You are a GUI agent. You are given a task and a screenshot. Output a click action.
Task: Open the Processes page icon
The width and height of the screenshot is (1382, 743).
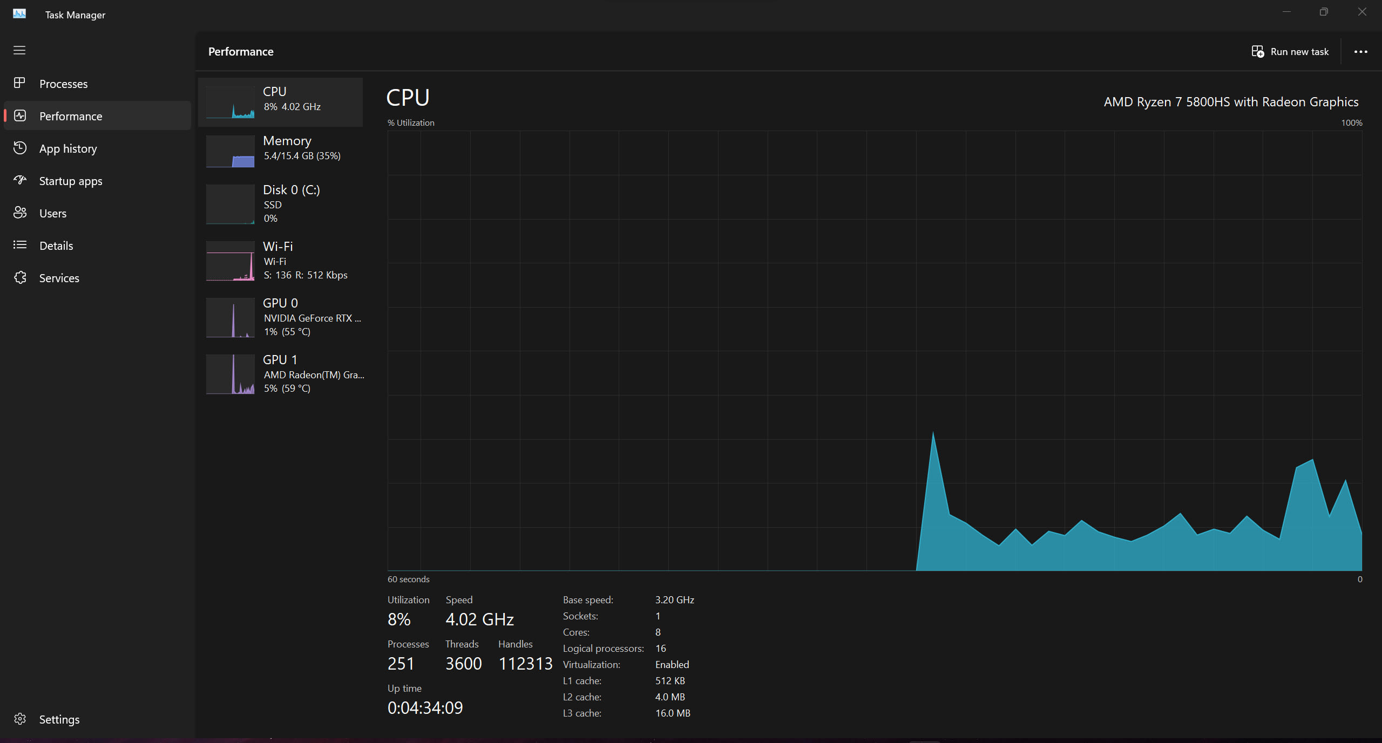tap(20, 83)
